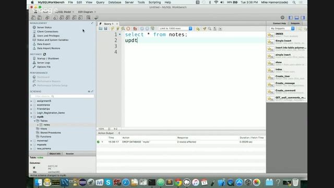Open Server Logs
The width and height of the screenshot is (334, 188).
pos(43,63)
